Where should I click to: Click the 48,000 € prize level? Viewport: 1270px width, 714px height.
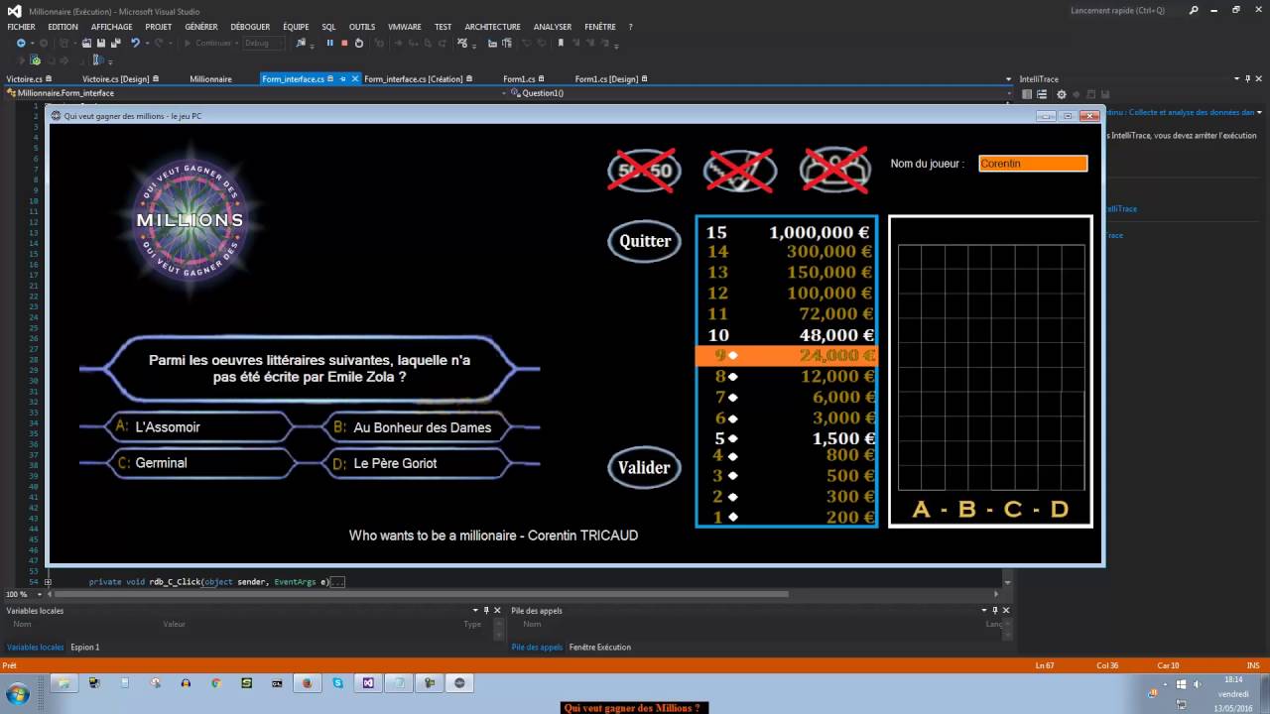[x=787, y=335]
